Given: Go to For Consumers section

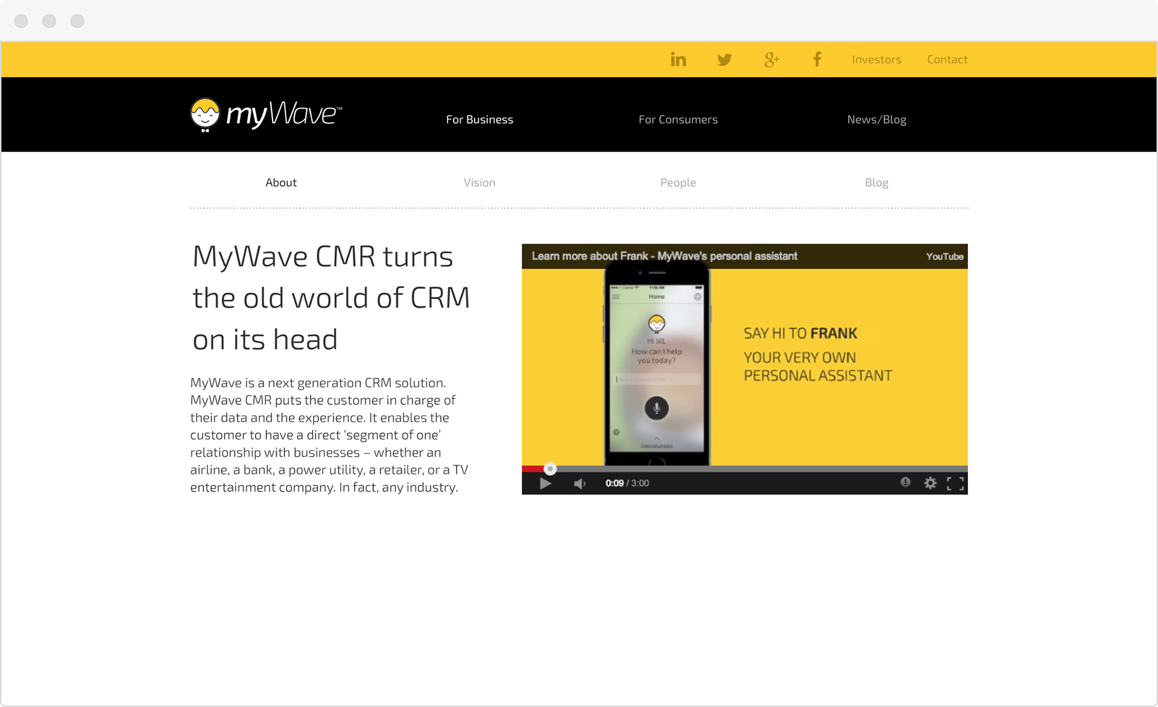Looking at the screenshot, I should pos(678,119).
